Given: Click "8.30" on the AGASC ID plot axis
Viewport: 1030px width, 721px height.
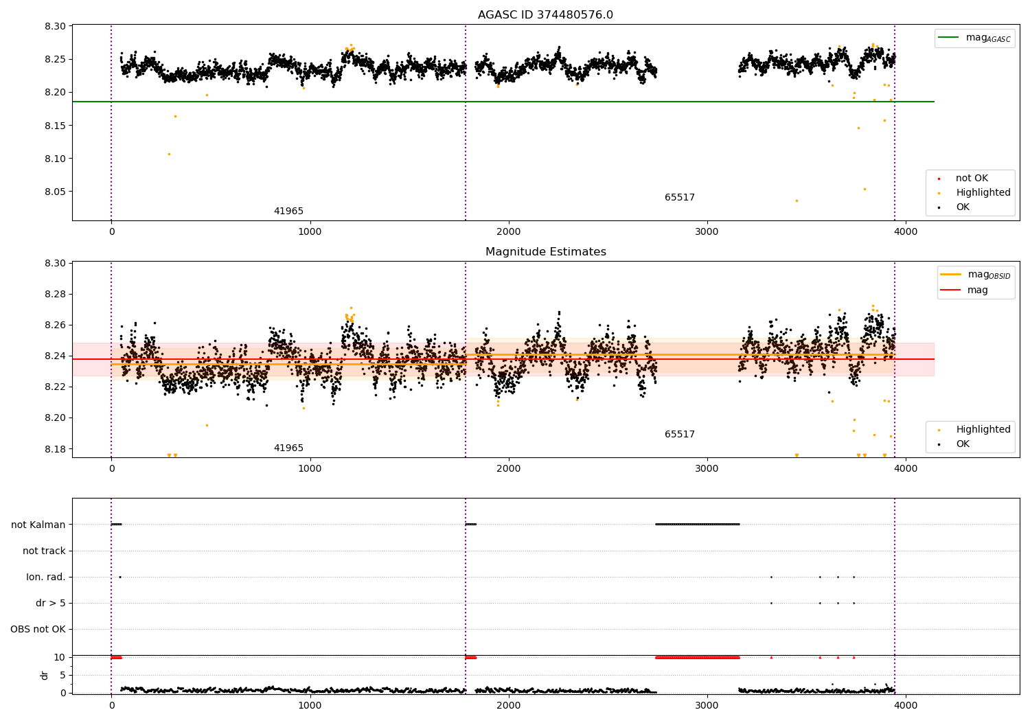Looking at the screenshot, I should [56, 26].
